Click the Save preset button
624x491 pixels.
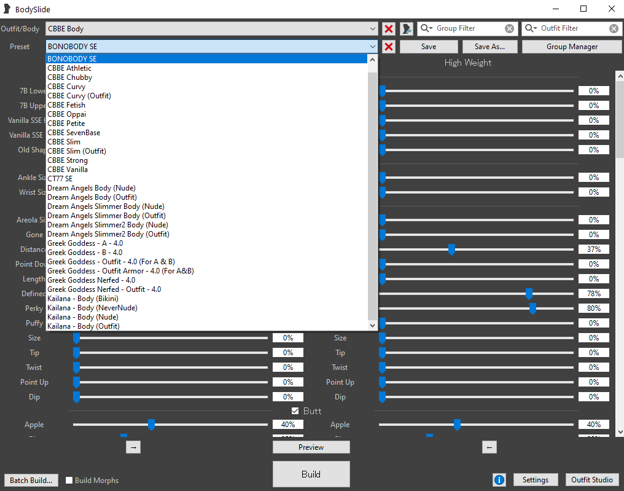pyautogui.click(x=429, y=47)
